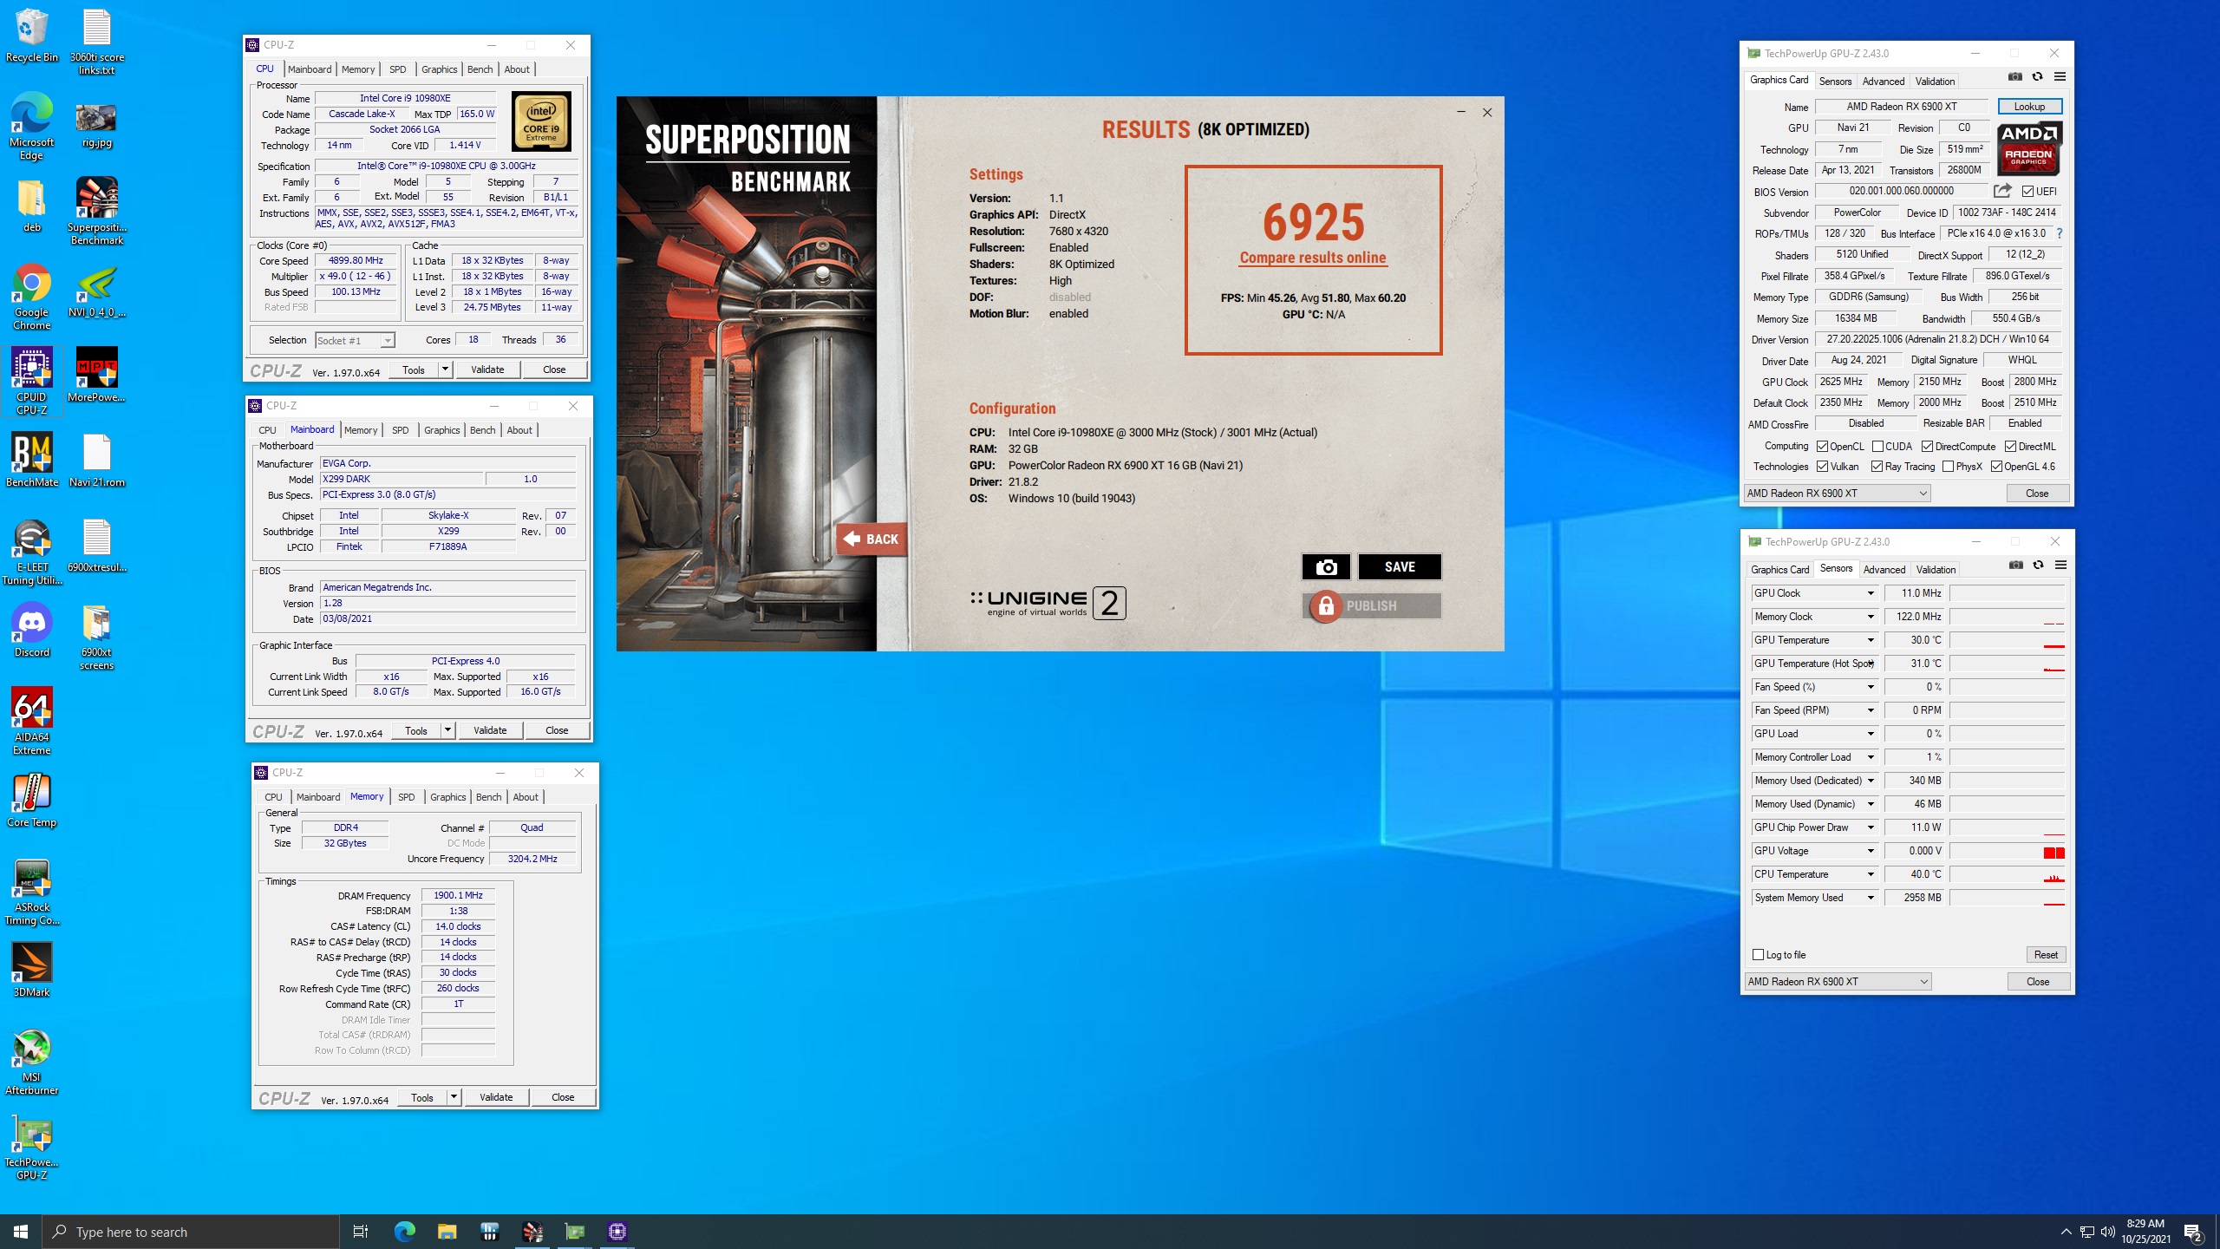
Task: Launch Core Temp desktop shortcut
Action: pos(32,800)
